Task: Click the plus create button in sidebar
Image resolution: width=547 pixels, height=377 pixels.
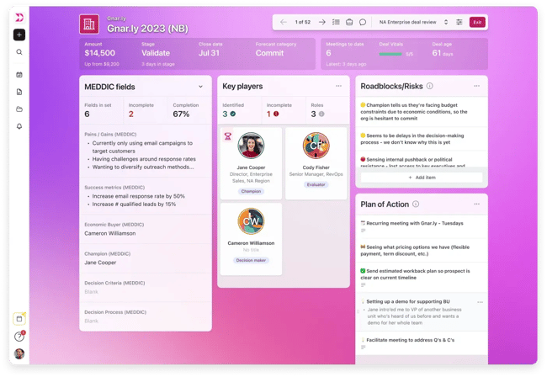Action: tap(19, 35)
